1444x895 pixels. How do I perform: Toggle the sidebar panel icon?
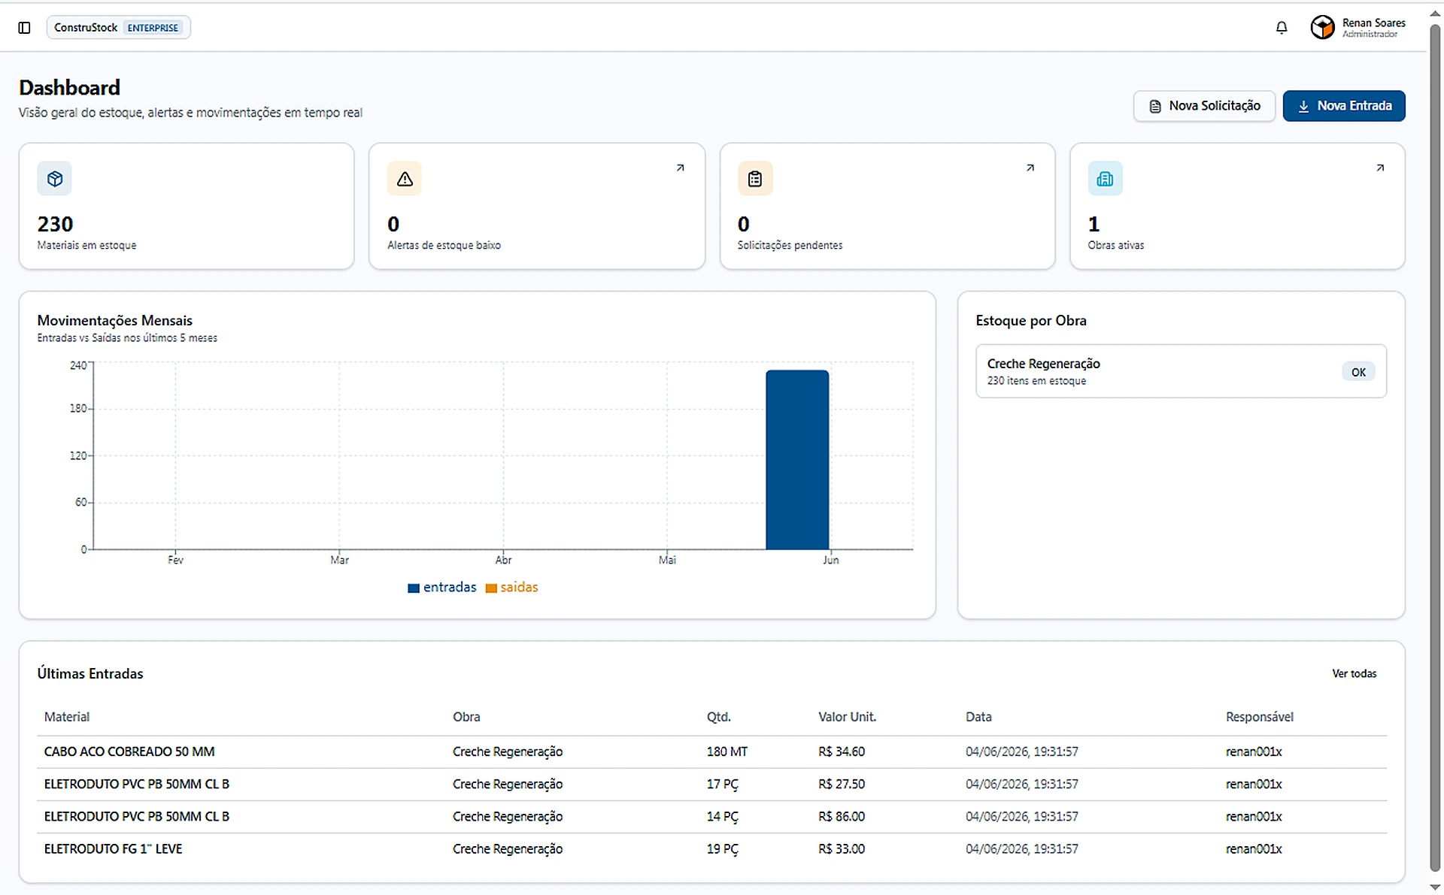click(24, 28)
